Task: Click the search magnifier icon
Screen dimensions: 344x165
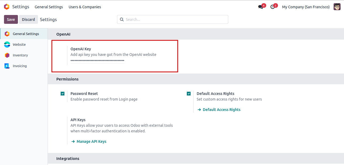Action: [122, 20]
